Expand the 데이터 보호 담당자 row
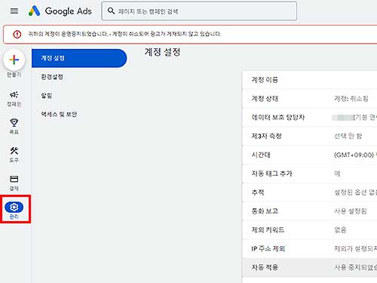377x283 pixels. (x=310, y=118)
